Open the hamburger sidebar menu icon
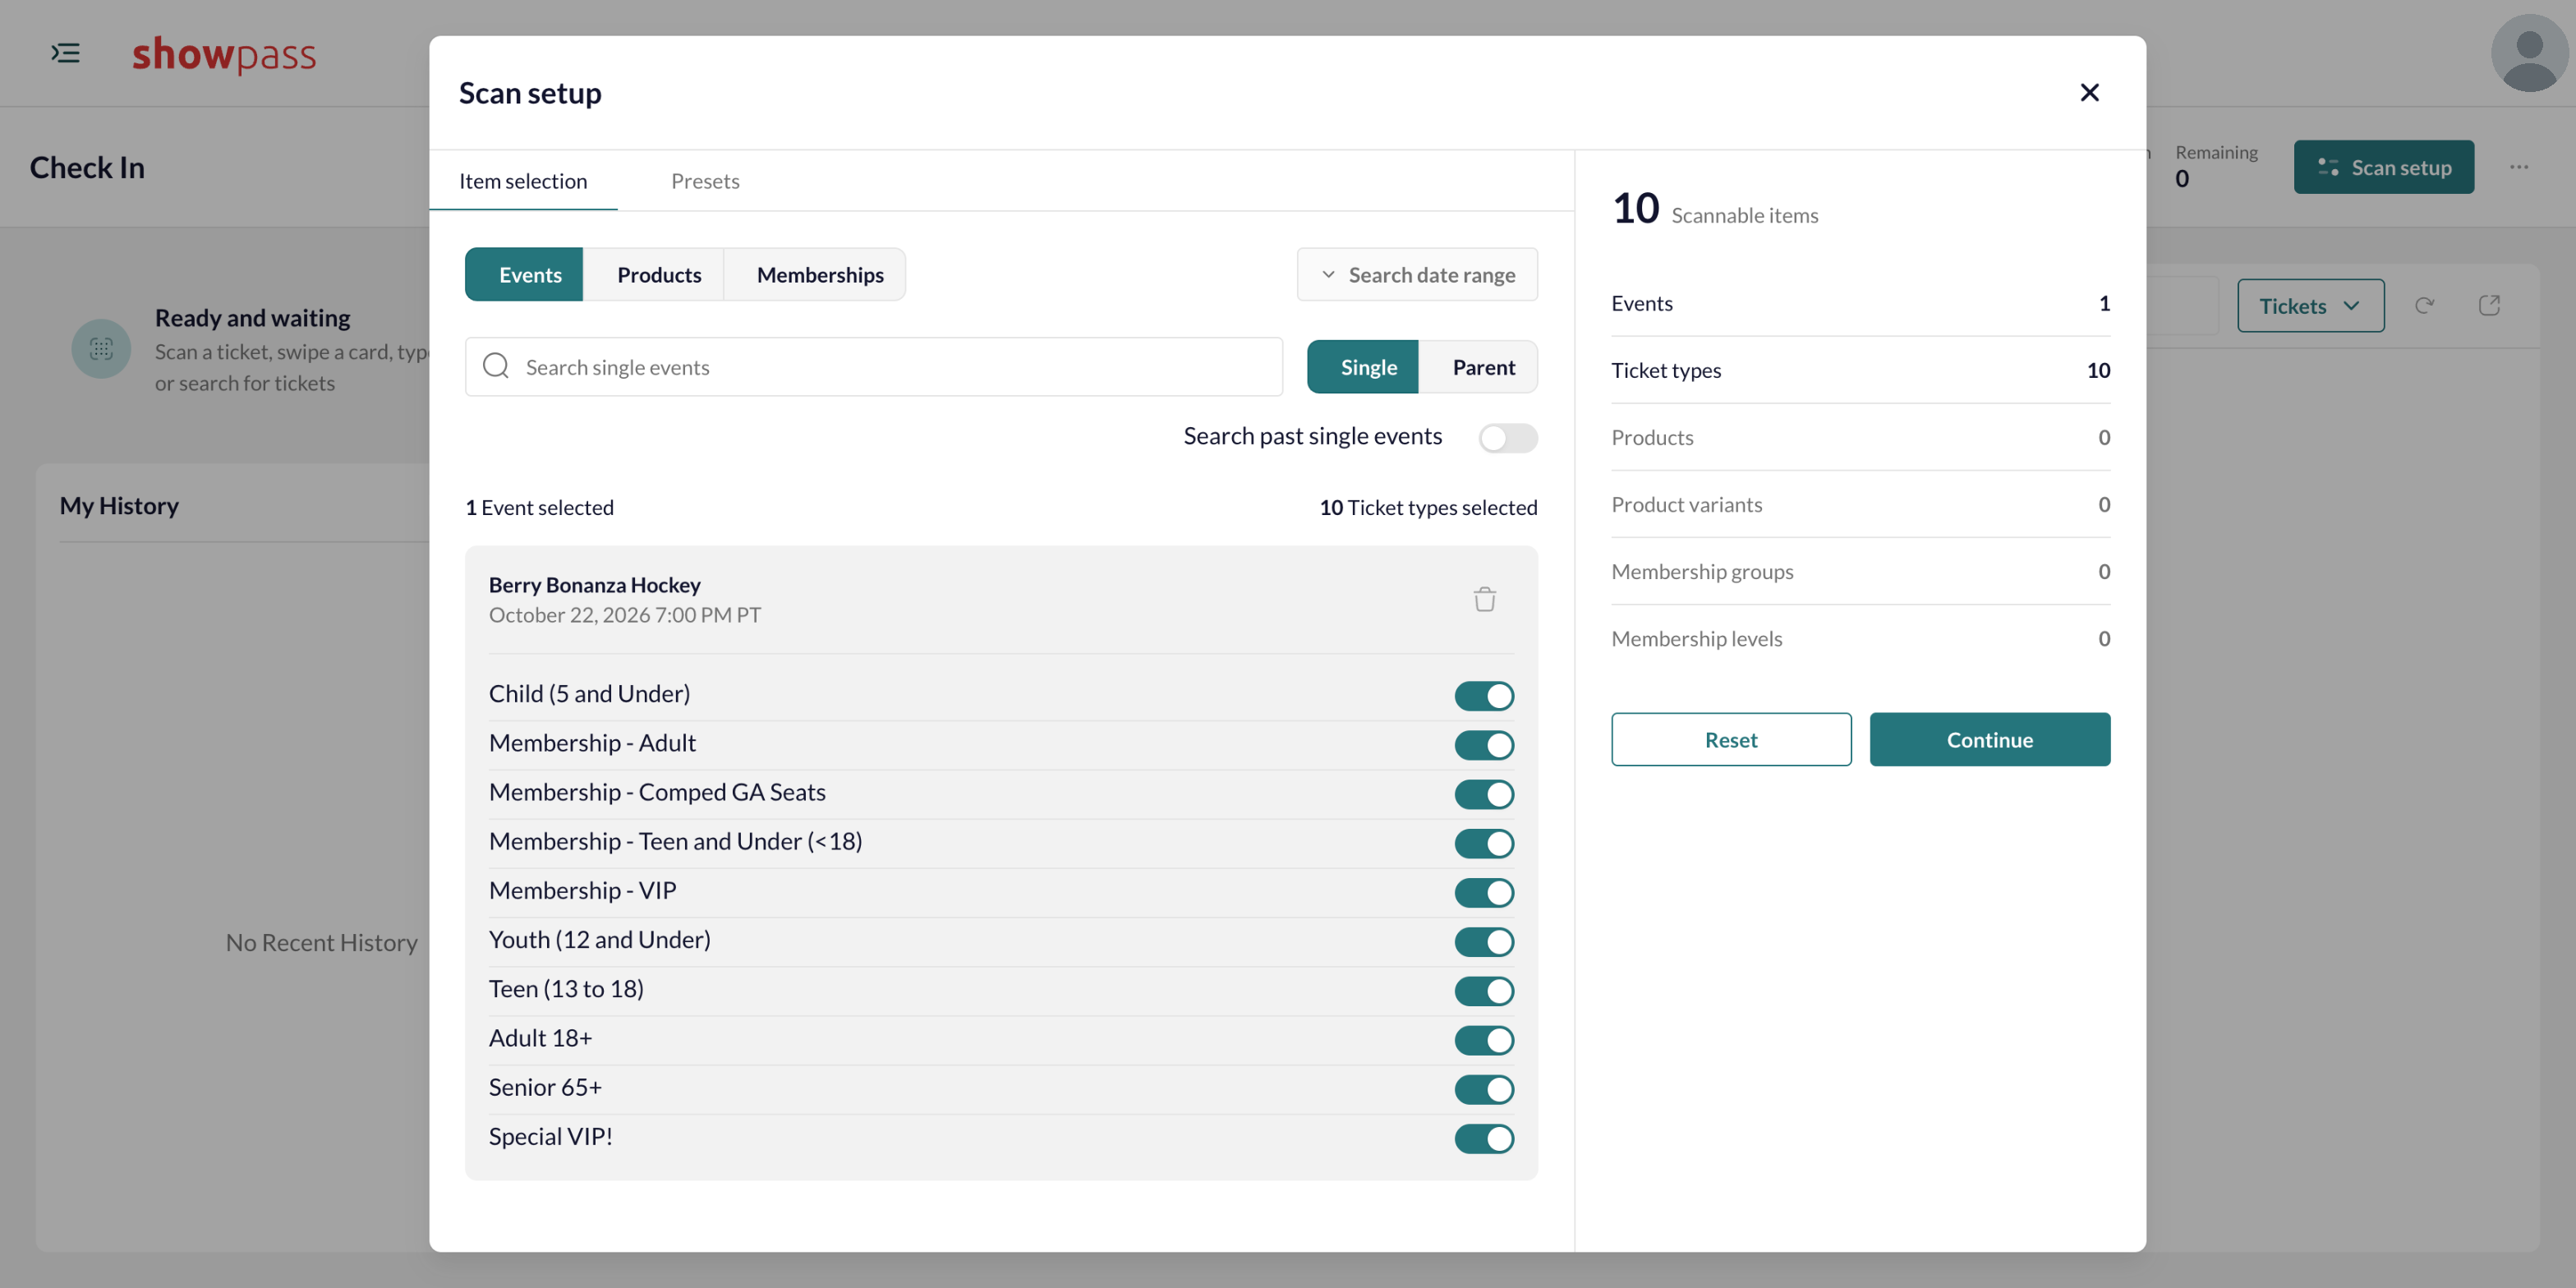The height and width of the screenshot is (1288, 2576). [66, 53]
